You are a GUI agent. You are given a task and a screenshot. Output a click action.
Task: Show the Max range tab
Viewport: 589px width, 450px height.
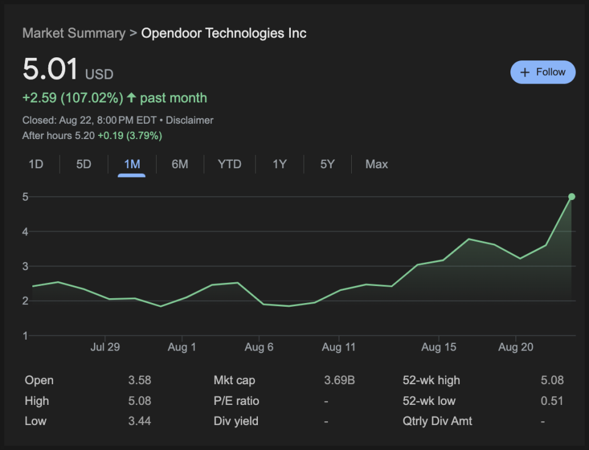point(377,164)
